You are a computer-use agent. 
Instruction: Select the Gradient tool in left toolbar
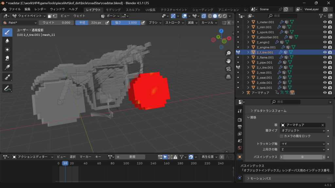(x=7, y=68)
